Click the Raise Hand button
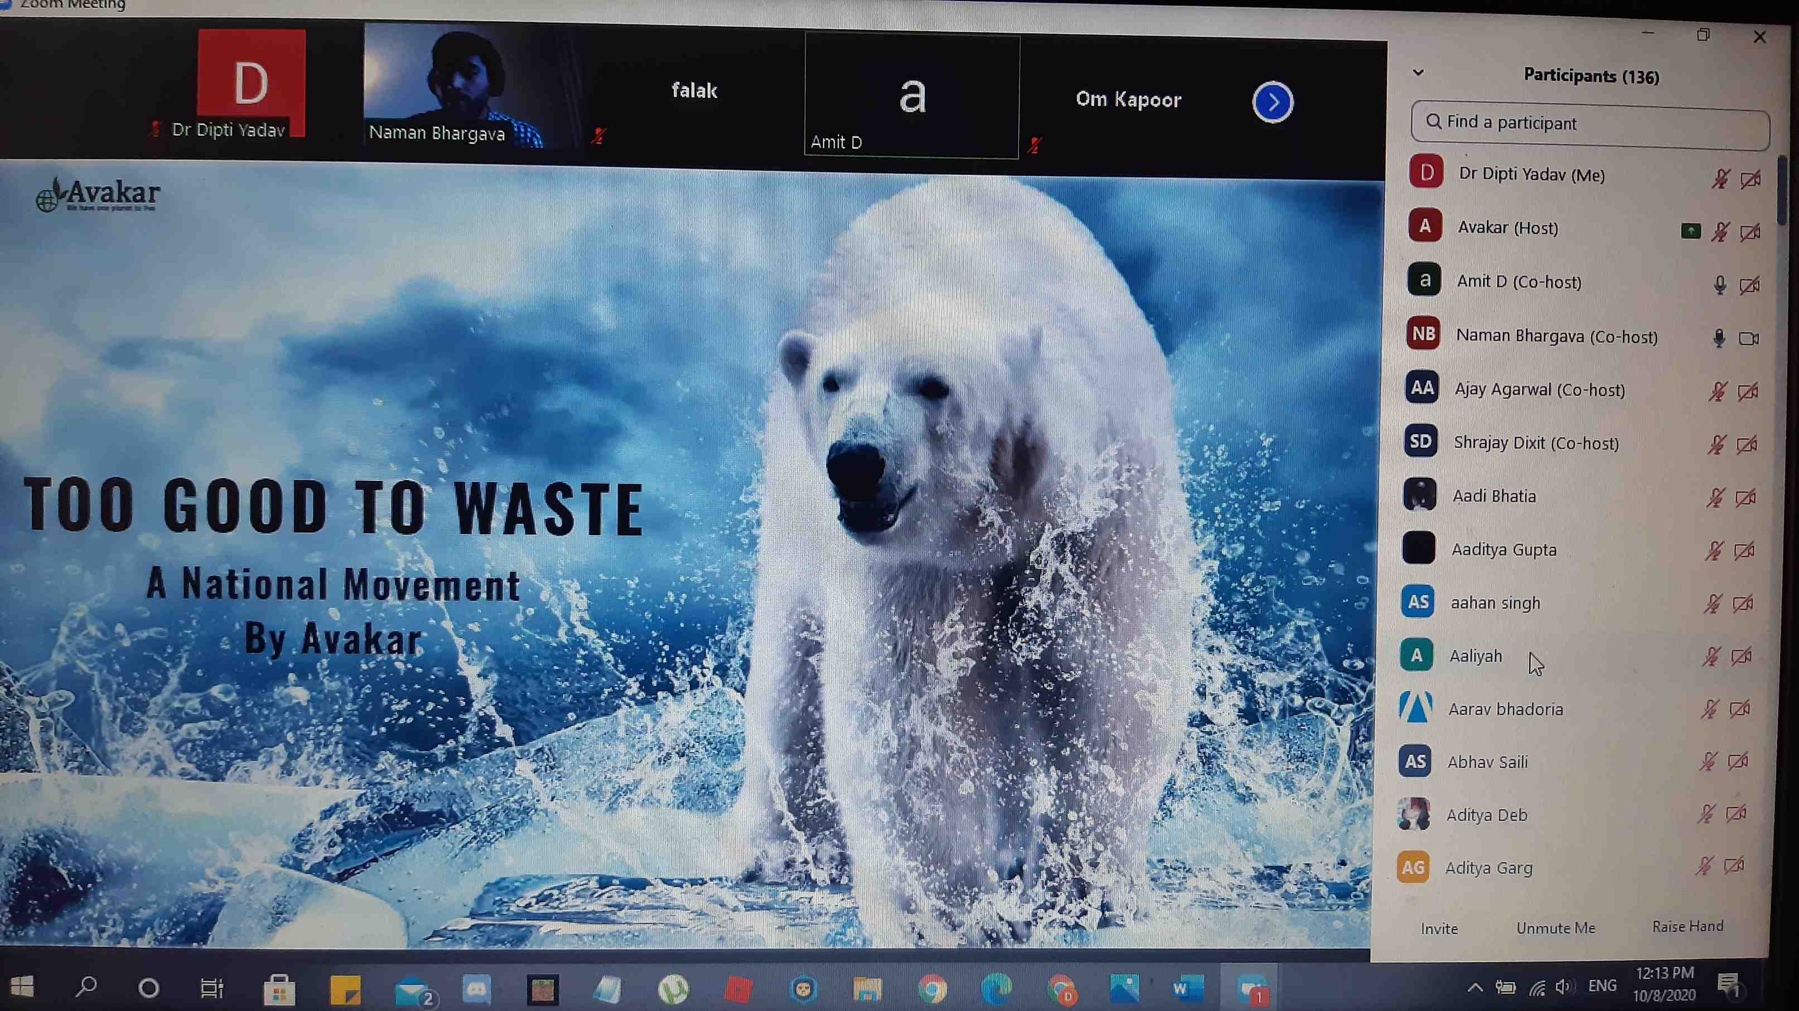 pos(1687,926)
